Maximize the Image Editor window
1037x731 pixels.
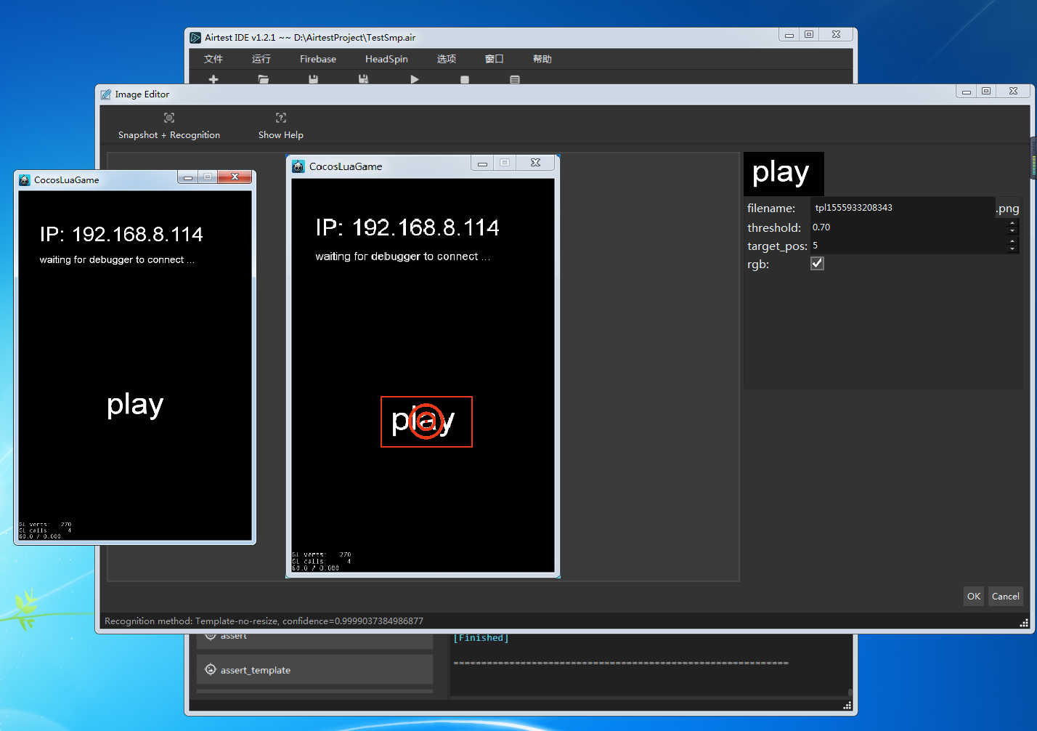pyautogui.click(x=985, y=91)
